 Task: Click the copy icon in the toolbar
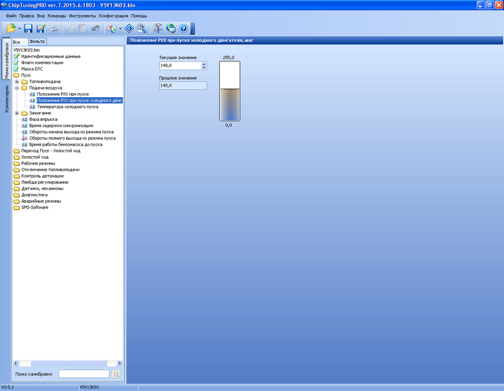70,28
